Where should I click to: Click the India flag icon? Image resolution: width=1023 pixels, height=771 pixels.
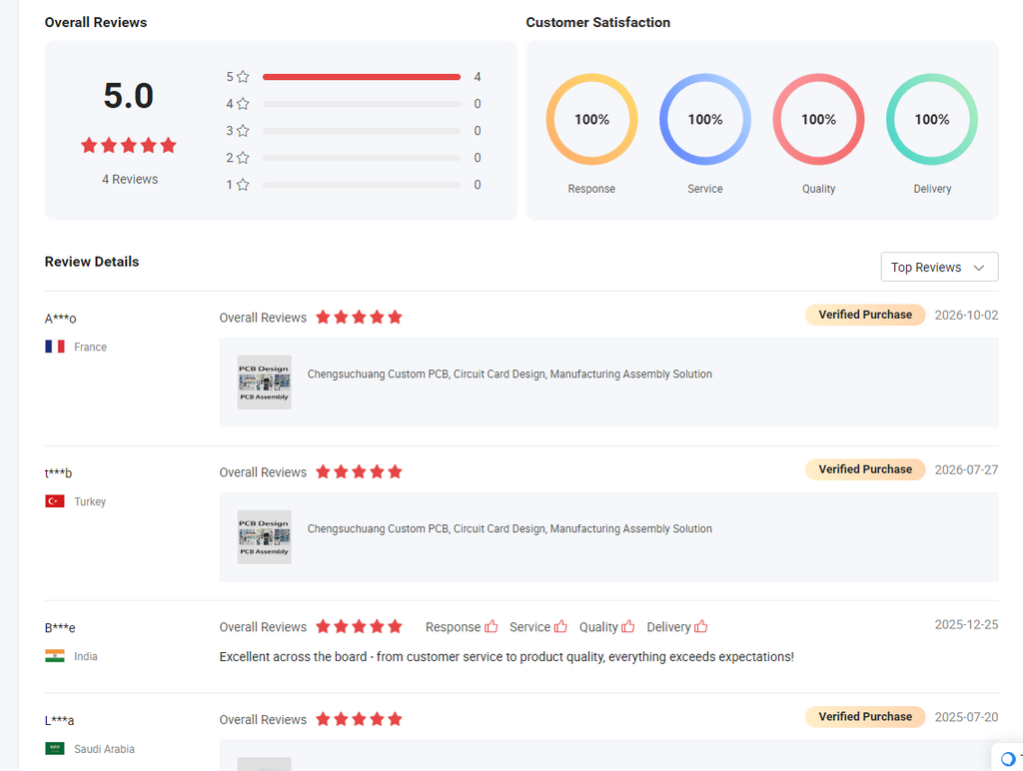pos(55,655)
